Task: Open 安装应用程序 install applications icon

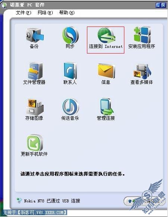Action: point(142,35)
